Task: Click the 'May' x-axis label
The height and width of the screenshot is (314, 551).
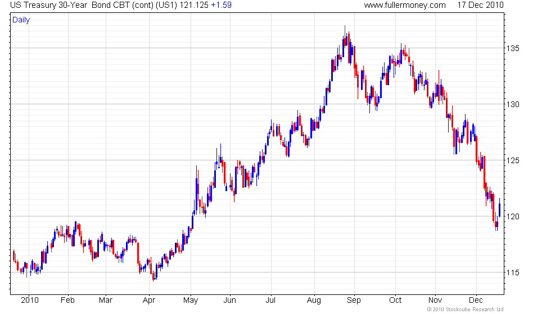Action: coord(191,301)
